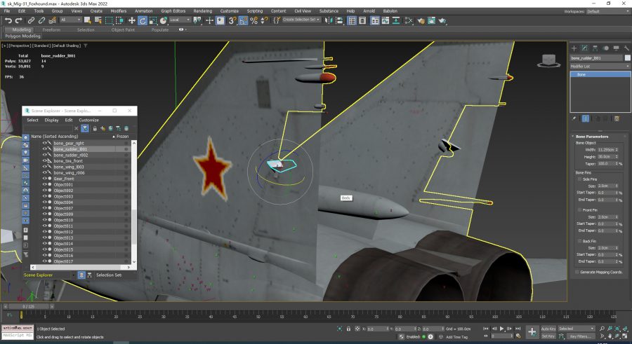Click the Unlink Selection tool
The width and height of the screenshot is (632, 344).
click(41, 20)
